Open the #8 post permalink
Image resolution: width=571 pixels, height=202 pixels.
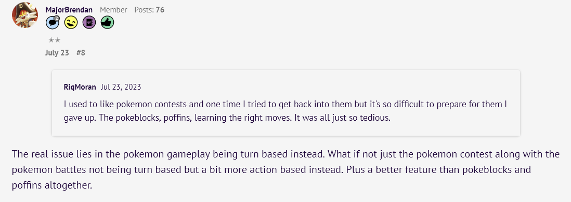[81, 53]
